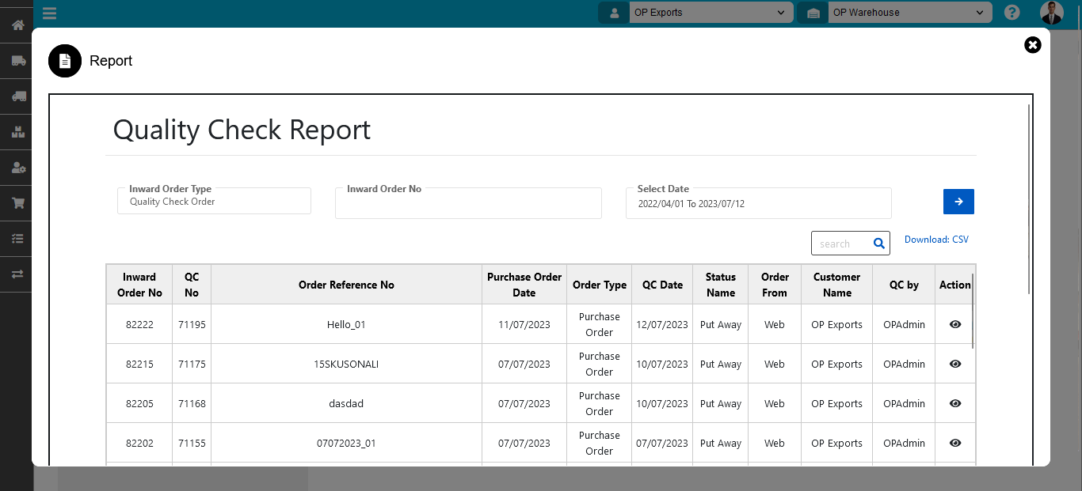
Task: Click the blue arrow submit button
Action: [x=958, y=202]
